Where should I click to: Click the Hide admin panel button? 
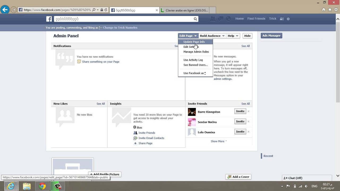click(247, 36)
